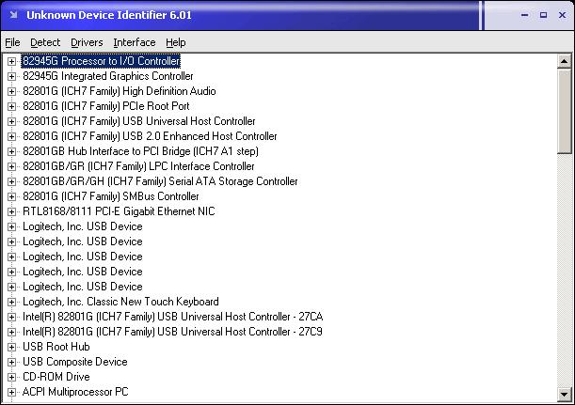Click the Unknown Device Identifier title icon
The image size is (575, 405).
(13, 15)
